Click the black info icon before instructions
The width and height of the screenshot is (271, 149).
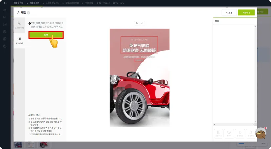coord(29,23)
